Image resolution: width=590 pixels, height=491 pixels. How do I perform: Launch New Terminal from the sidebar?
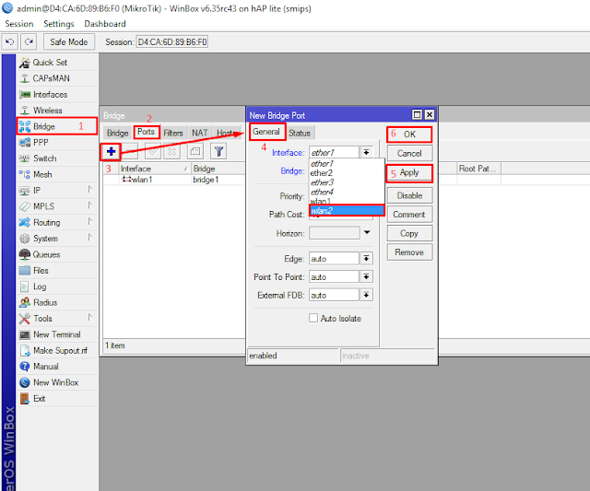click(x=57, y=334)
